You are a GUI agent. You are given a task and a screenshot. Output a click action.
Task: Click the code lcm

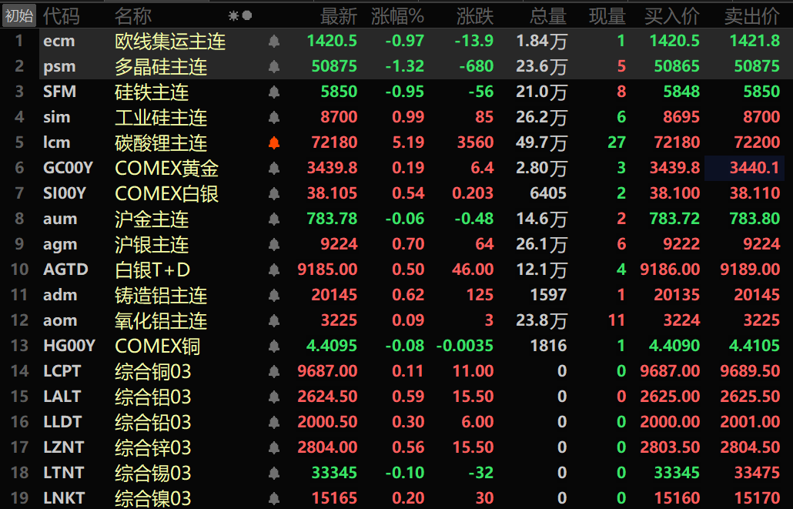(x=56, y=142)
